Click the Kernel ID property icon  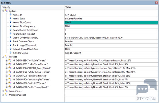click(x=11, y=15)
